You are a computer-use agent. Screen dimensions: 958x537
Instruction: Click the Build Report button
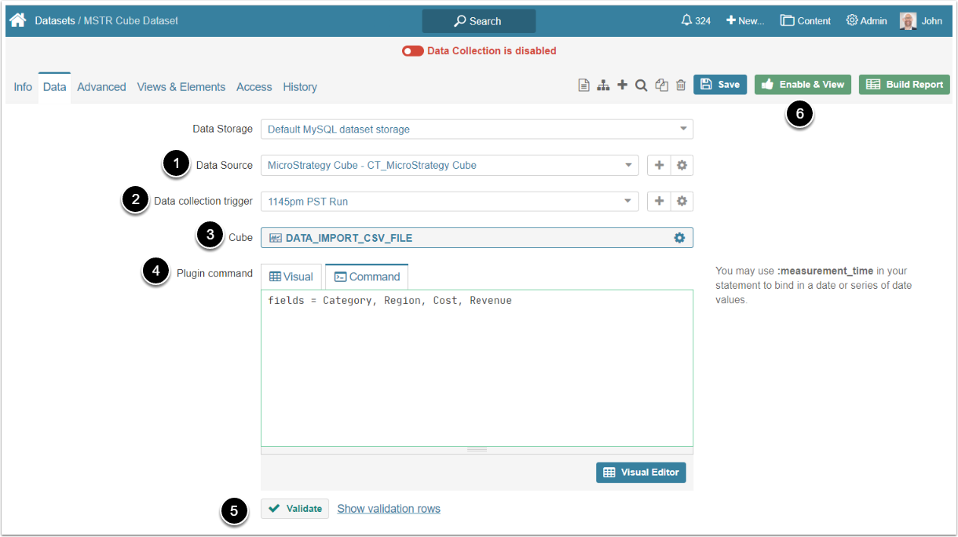click(905, 85)
